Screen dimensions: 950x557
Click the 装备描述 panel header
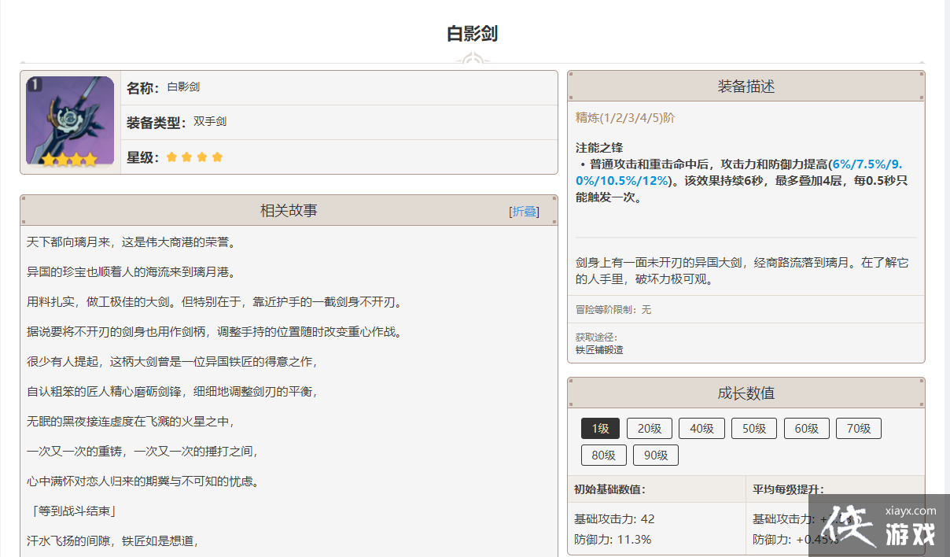[x=746, y=87]
